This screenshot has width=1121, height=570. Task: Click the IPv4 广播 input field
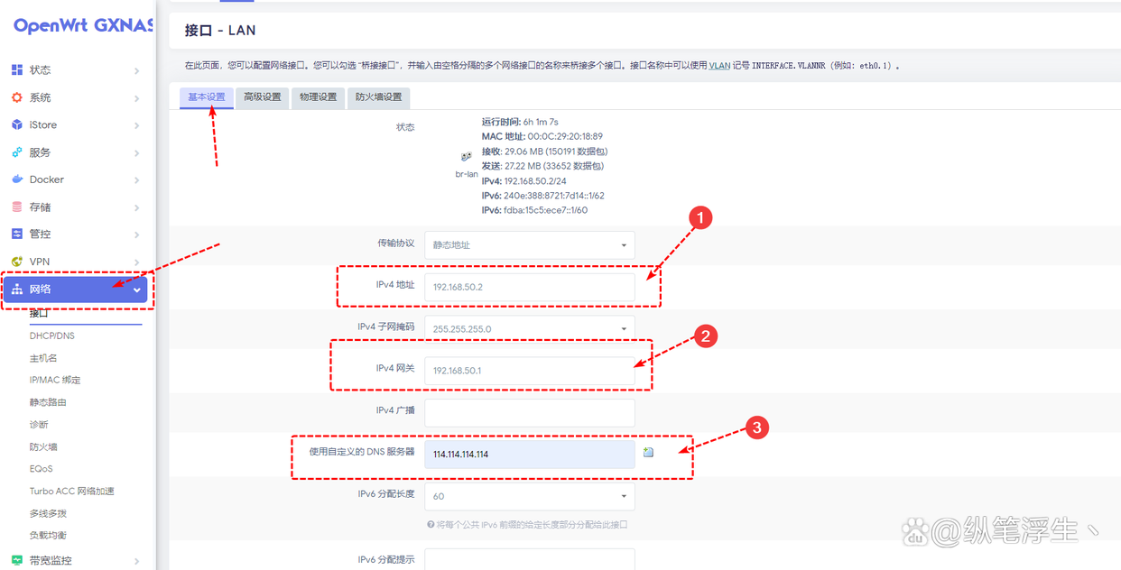pyautogui.click(x=529, y=411)
